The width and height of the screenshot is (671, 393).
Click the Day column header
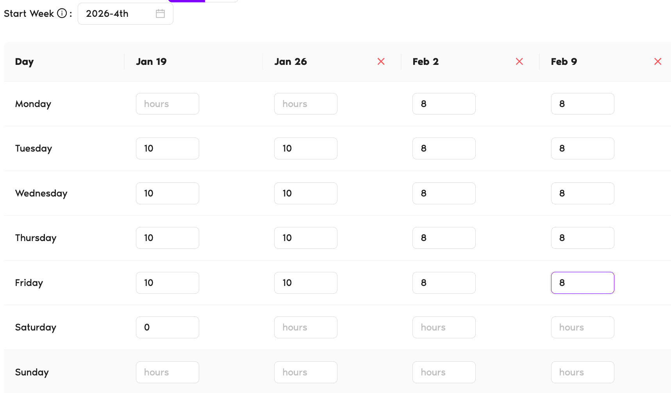tap(24, 61)
